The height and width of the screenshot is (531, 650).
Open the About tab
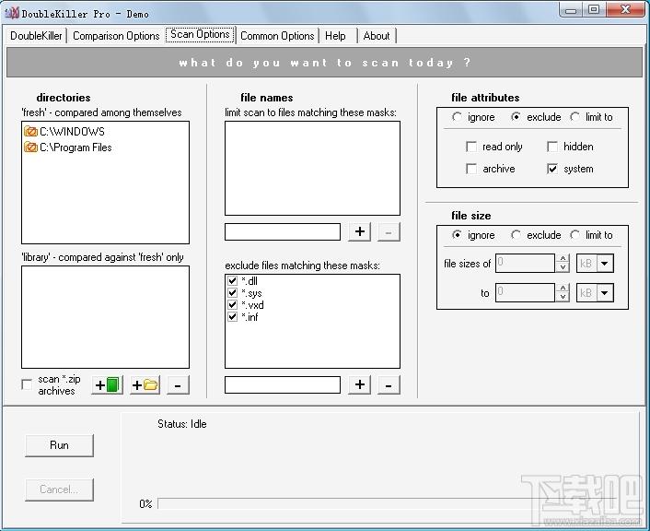tap(377, 36)
